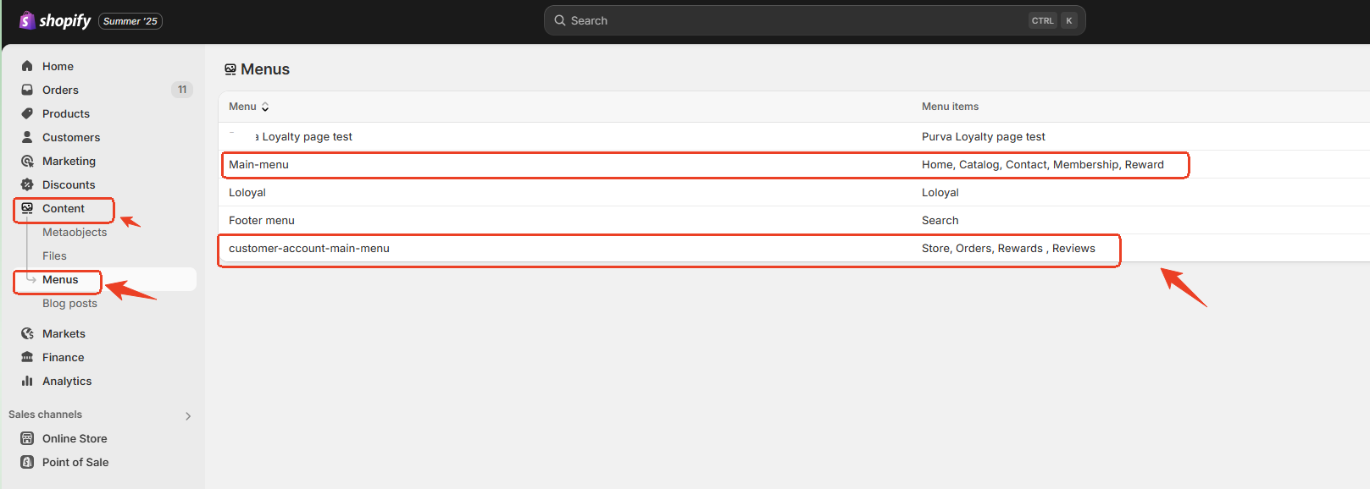The width and height of the screenshot is (1370, 489).
Task: Click the Menus page heading icon
Action: tap(230, 69)
